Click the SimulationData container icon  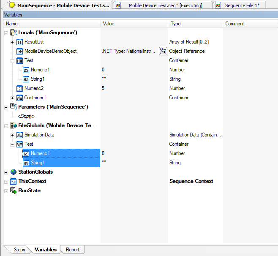click(x=19, y=135)
